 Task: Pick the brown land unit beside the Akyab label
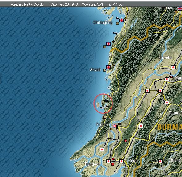(x=104, y=70)
